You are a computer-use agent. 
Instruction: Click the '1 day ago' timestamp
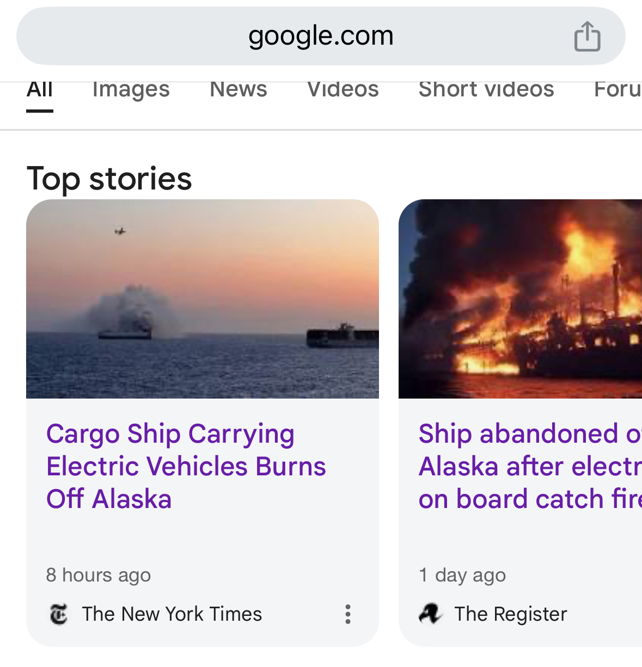coord(462,575)
